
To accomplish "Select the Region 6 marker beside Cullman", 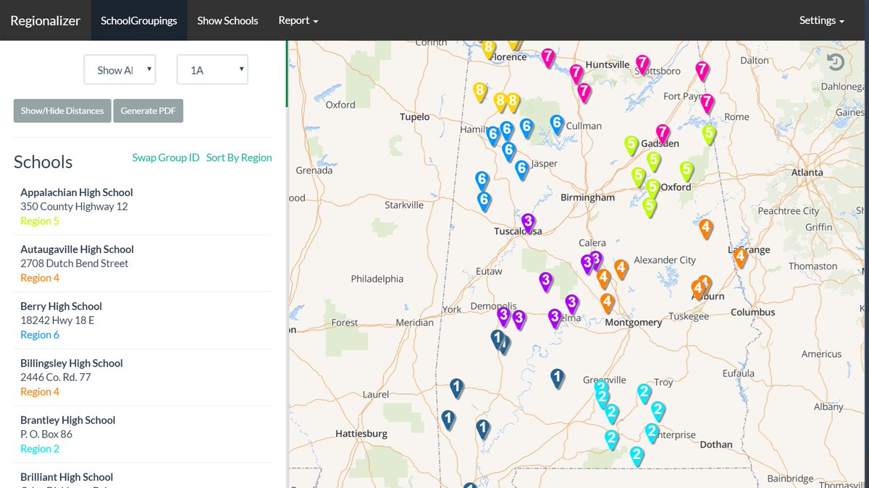I will pos(557,124).
